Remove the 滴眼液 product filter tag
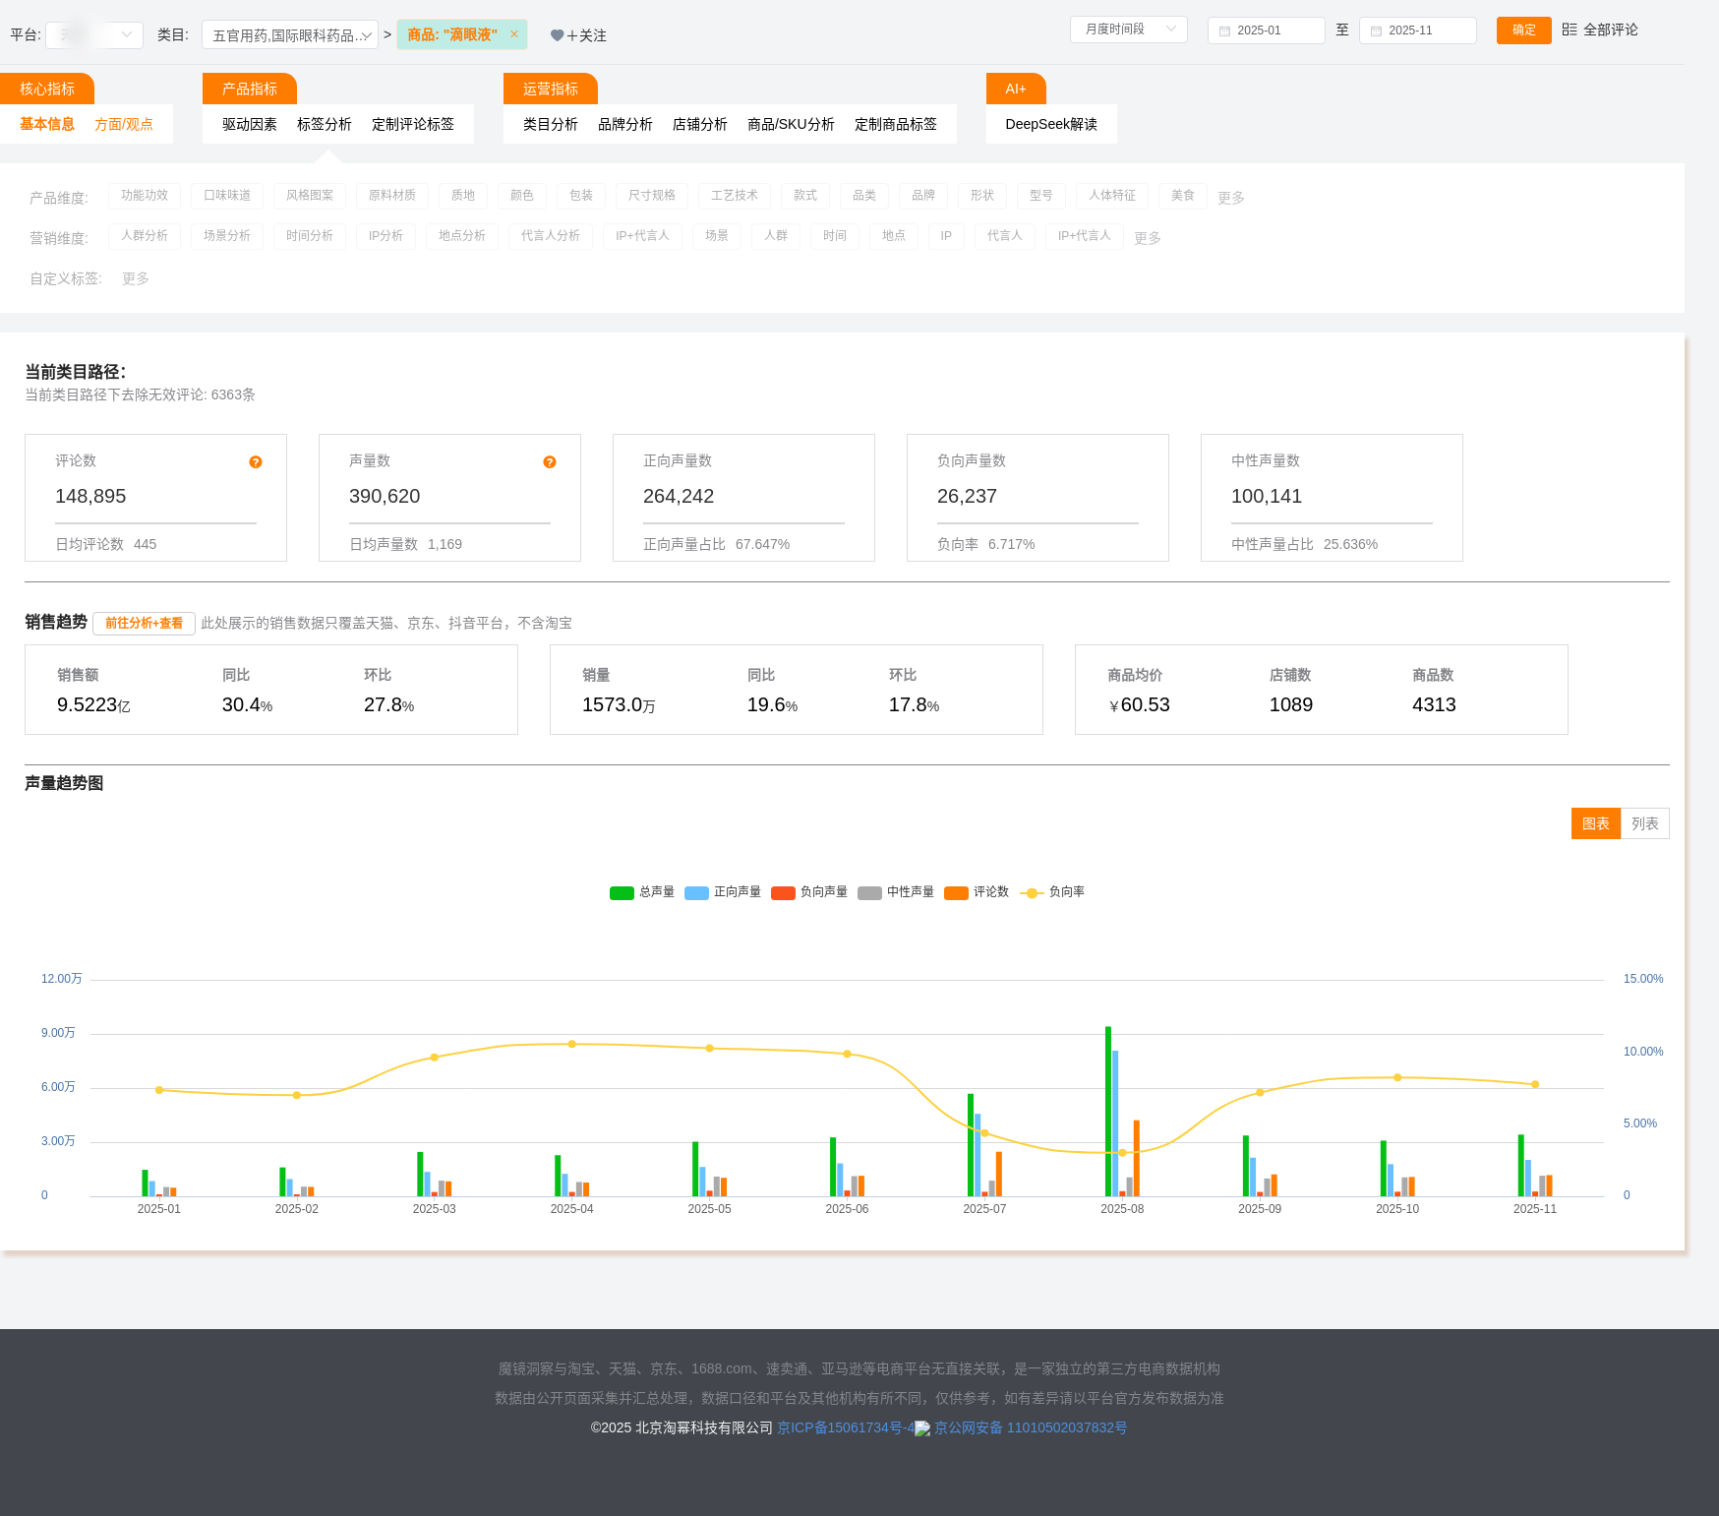 [x=513, y=34]
